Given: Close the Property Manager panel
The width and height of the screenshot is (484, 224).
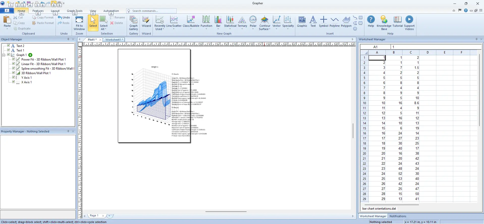Looking at the screenshot, I should (x=73, y=131).
